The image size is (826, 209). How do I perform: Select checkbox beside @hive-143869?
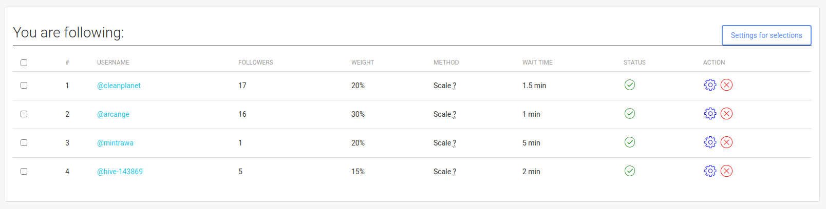pyautogui.click(x=24, y=171)
